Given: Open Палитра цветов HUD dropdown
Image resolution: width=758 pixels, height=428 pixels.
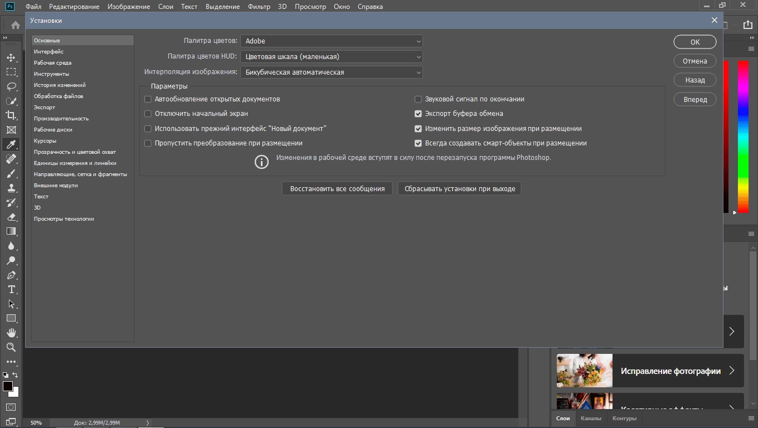Looking at the screenshot, I should (332, 57).
